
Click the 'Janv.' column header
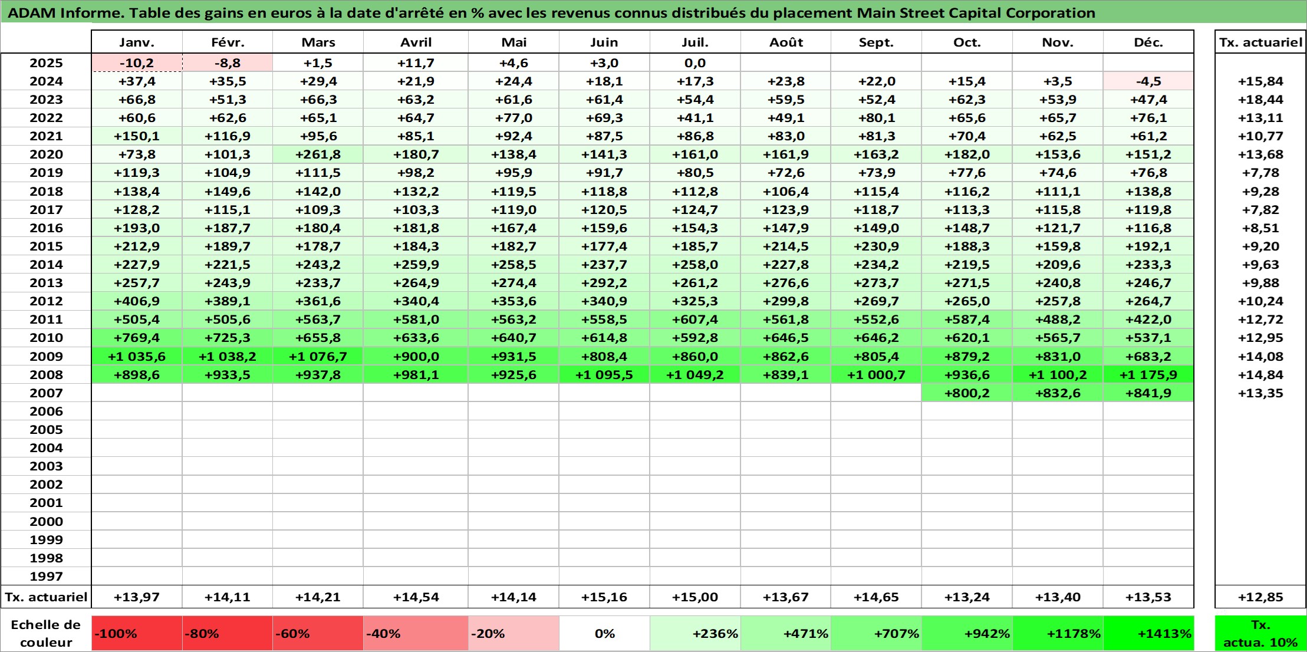[x=137, y=42]
